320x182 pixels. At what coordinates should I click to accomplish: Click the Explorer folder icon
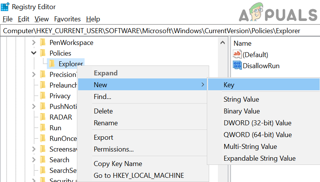52,64
